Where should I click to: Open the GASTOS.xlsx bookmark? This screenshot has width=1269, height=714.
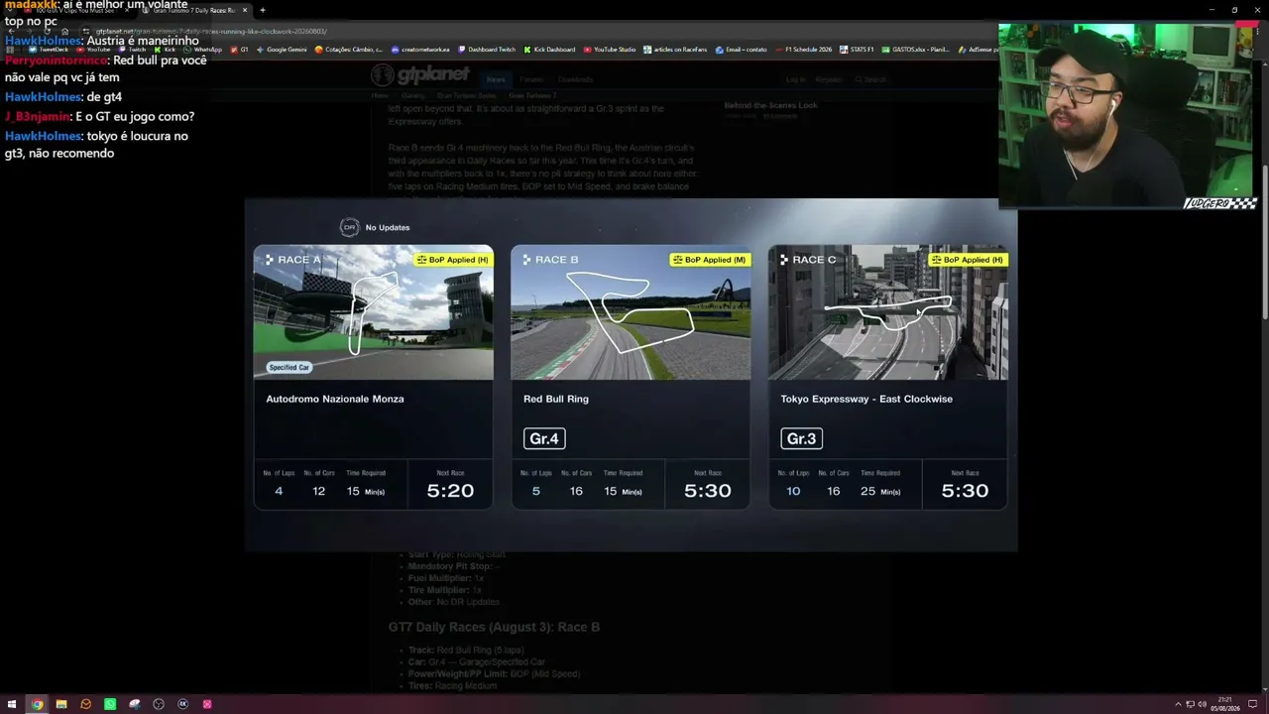[x=915, y=50]
